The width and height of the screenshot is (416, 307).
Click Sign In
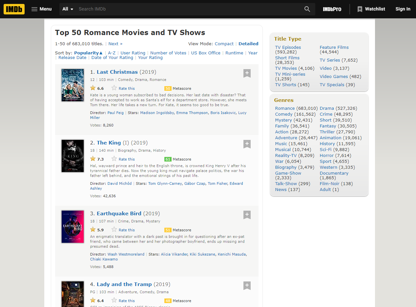coord(403,9)
